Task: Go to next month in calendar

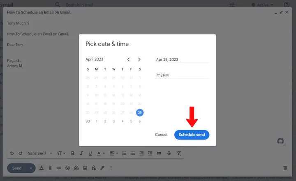Action: click(139, 60)
